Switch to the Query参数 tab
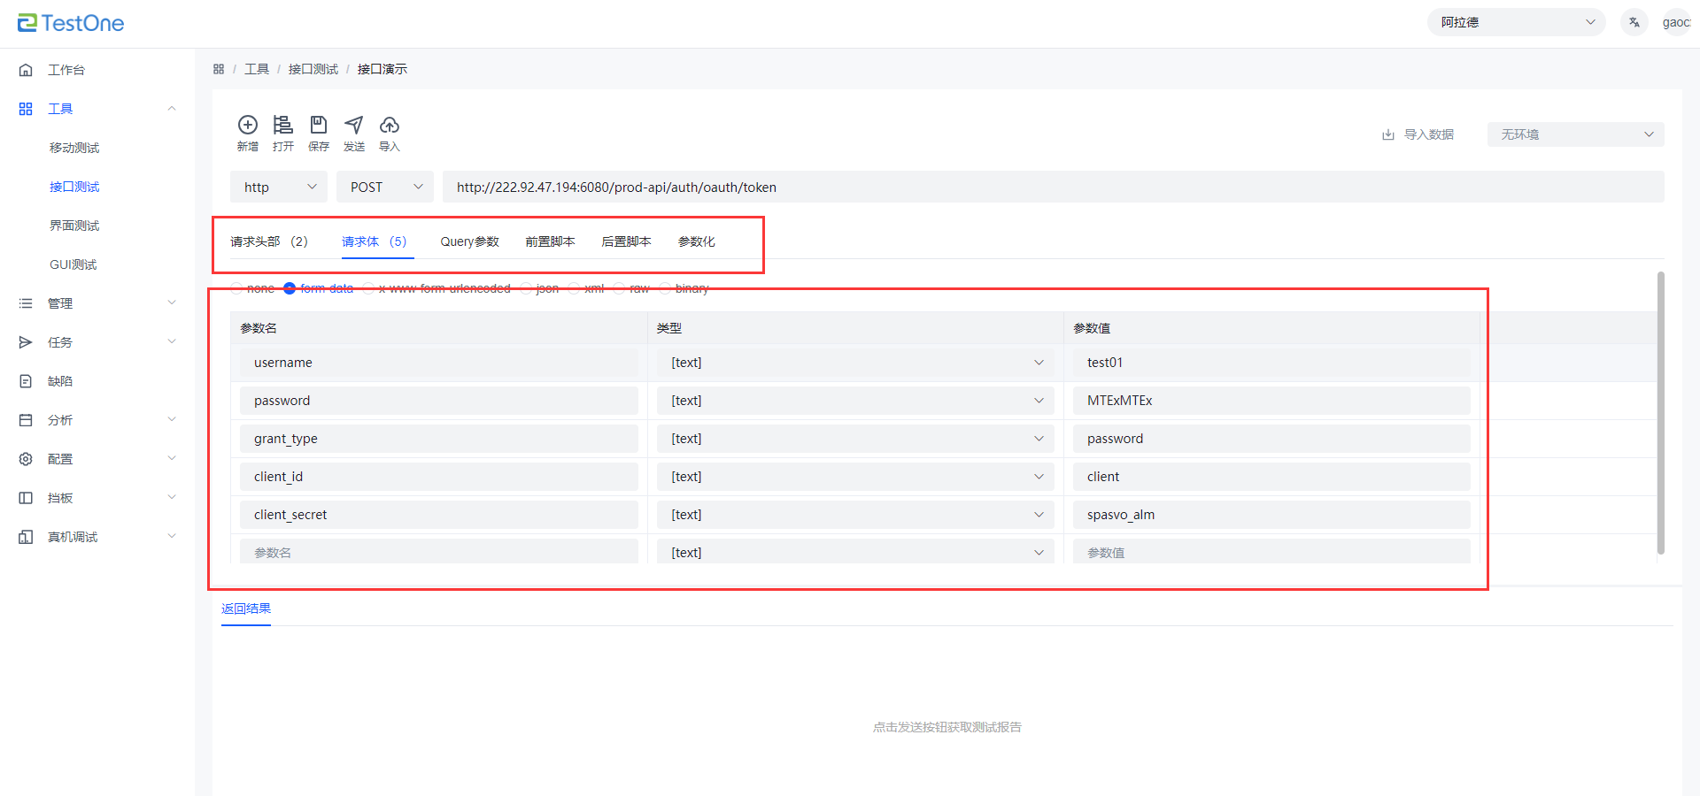 pos(469,241)
